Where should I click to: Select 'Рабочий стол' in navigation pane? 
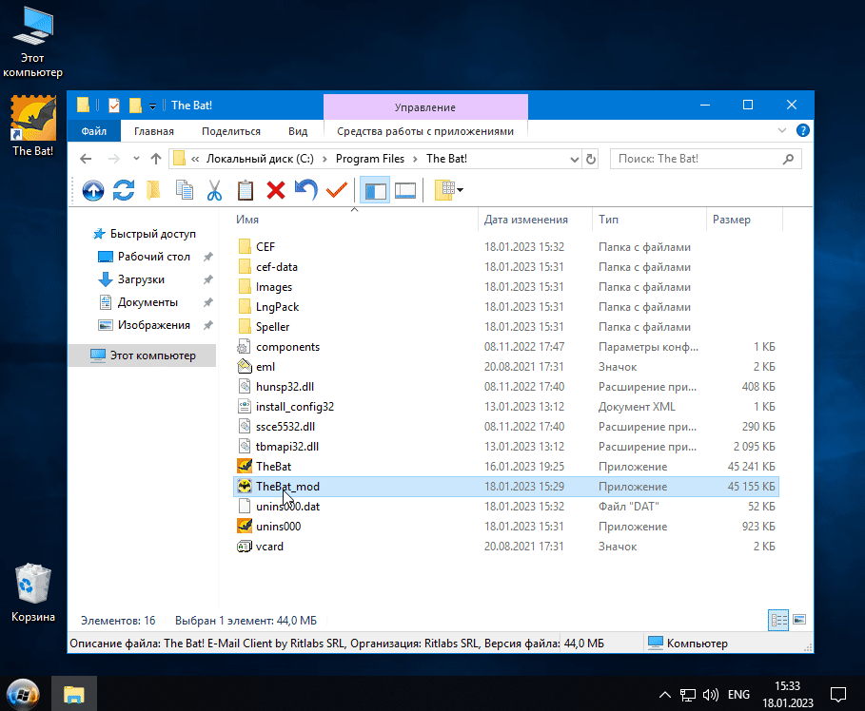click(x=154, y=257)
